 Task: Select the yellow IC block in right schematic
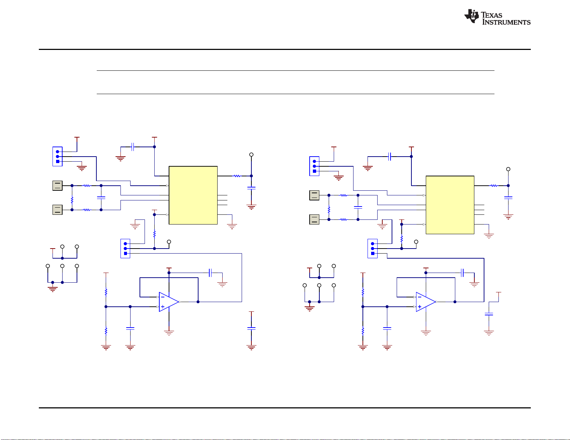[450, 205]
